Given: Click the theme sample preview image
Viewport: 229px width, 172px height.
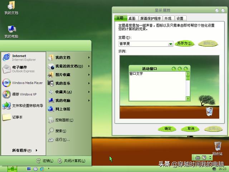Looking at the screenshot, I should 169,87.
